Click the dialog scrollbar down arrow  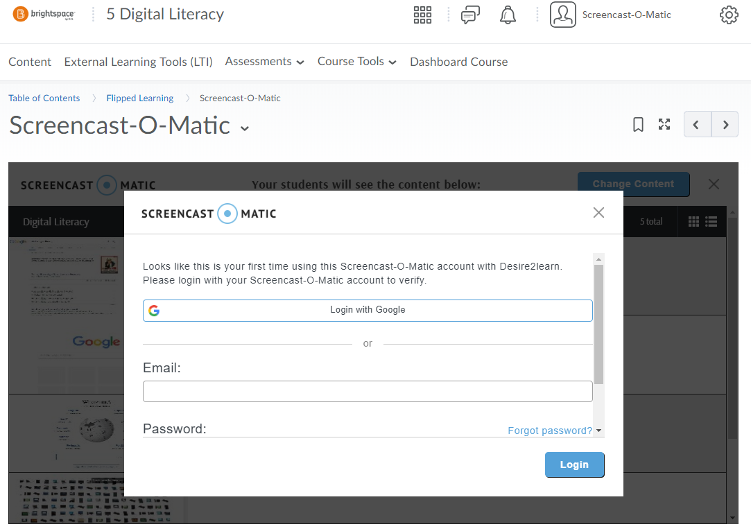(x=598, y=431)
